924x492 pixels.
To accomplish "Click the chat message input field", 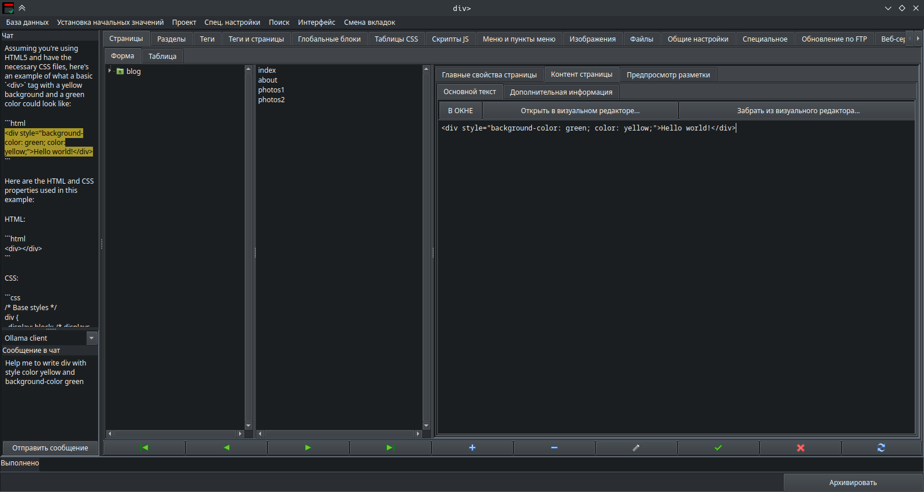I will pos(50,397).
